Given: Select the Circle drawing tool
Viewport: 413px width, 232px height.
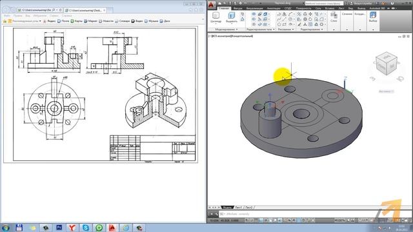Looking at the screenshot, I should (x=290, y=19).
